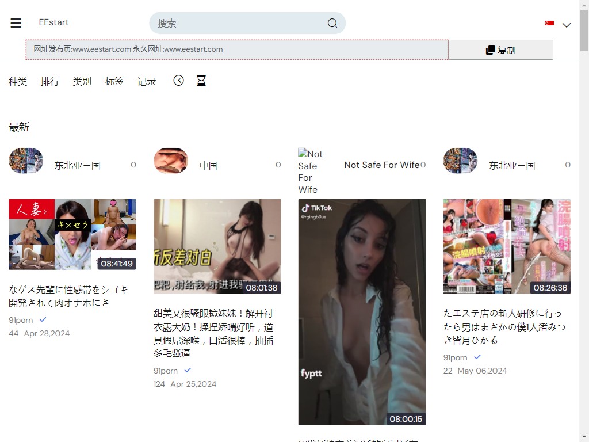Click the verified checkmark above Apr 28,2024
Screen dimensions: 589x442
[43, 319]
